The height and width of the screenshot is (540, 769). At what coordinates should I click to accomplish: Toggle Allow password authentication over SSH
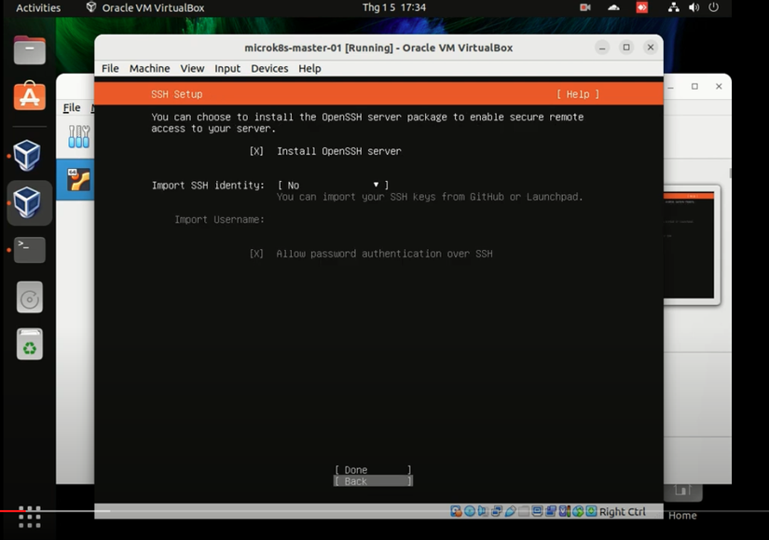(255, 253)
